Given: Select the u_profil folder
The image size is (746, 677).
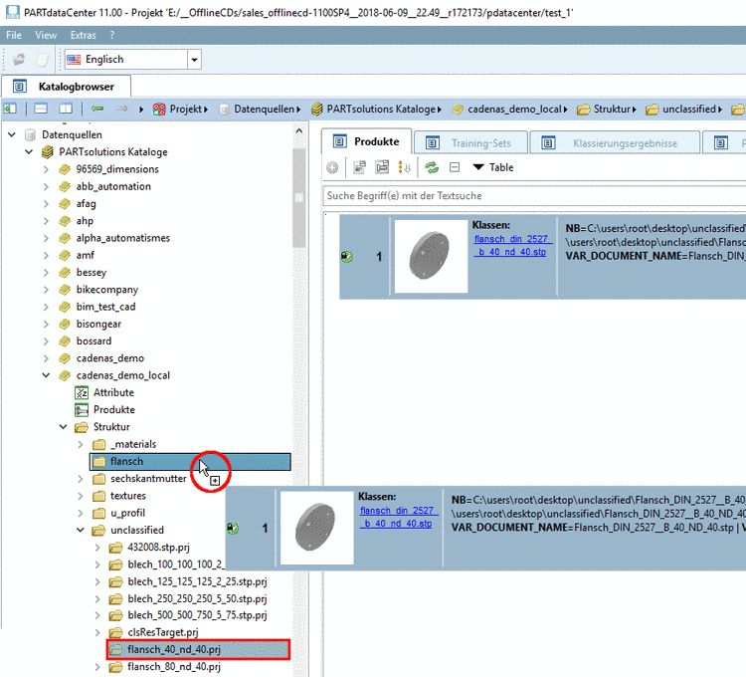Looking at the screenshot, I should tap(127, 513).
